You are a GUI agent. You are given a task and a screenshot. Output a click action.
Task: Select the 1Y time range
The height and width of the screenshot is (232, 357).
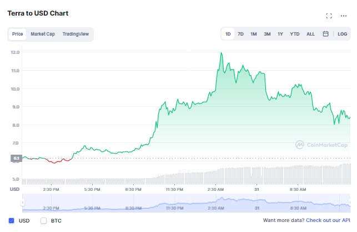(x=280, y=34)
